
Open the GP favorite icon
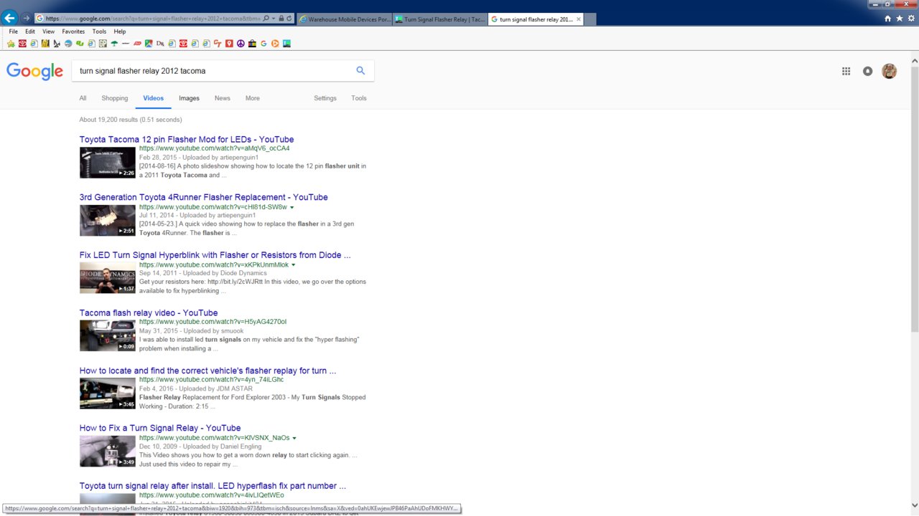[x=103, y=44]
